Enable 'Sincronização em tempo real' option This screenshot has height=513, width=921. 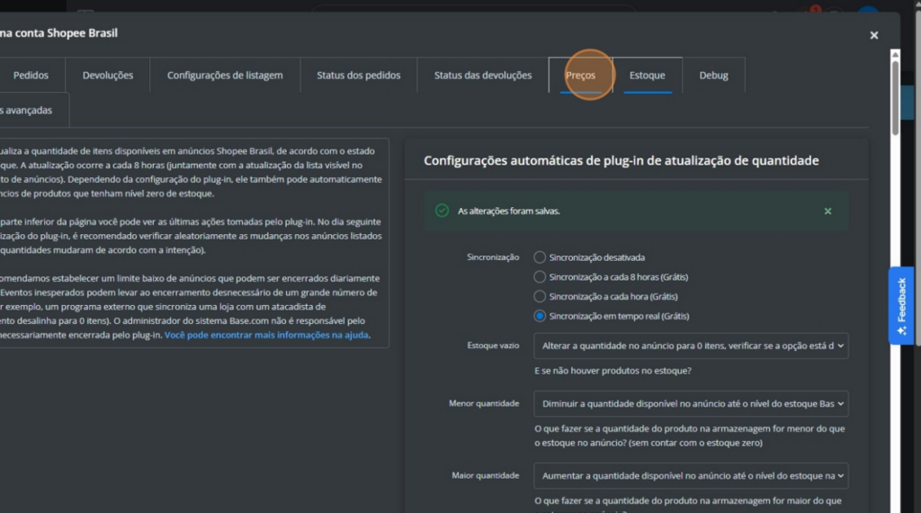tap(540, 317)
